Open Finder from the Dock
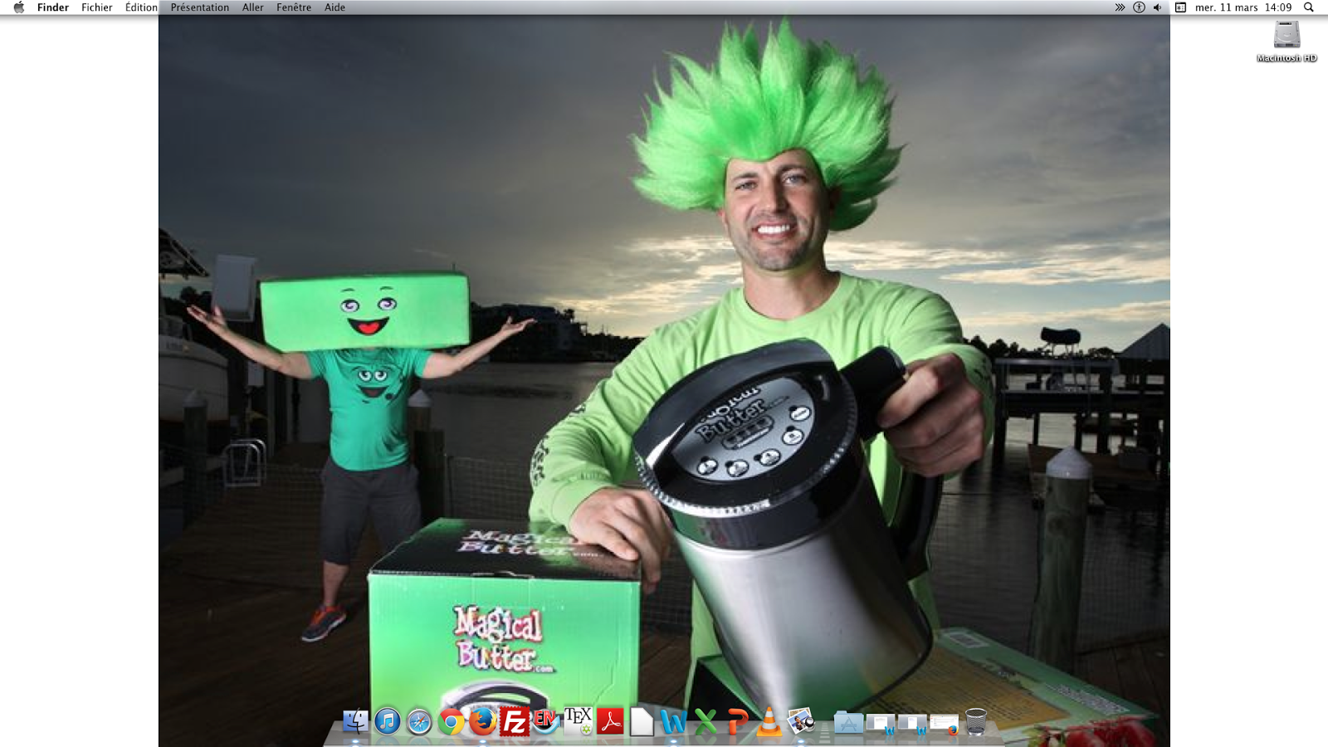 pos(355,721)
